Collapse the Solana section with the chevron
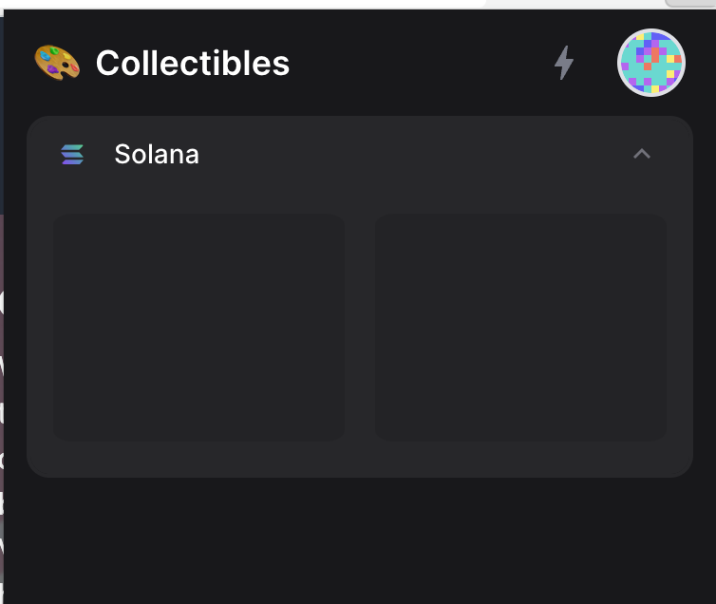 642,154
